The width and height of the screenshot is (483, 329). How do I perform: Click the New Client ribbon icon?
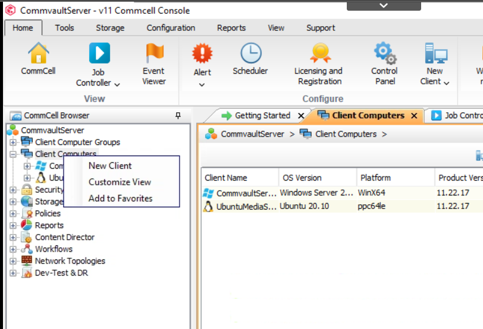coord(436,53)
